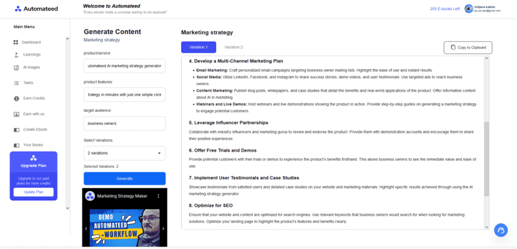Switch to Variation 1 tab

[x=199, y=47]
